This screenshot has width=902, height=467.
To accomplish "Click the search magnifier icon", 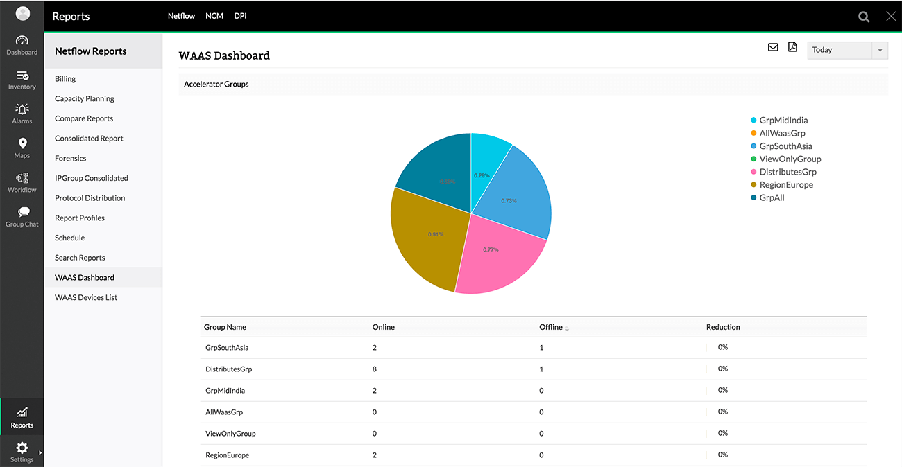I will pyautogui.click(x=864, y=17).
